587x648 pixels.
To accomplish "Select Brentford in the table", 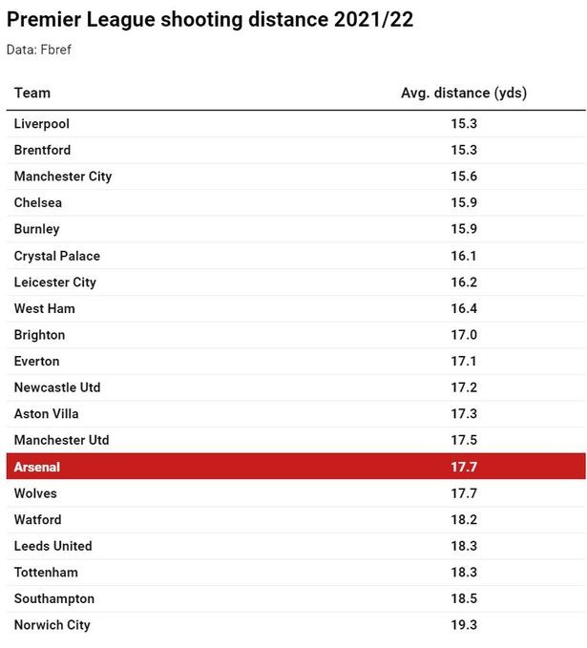I will (42, 150).
